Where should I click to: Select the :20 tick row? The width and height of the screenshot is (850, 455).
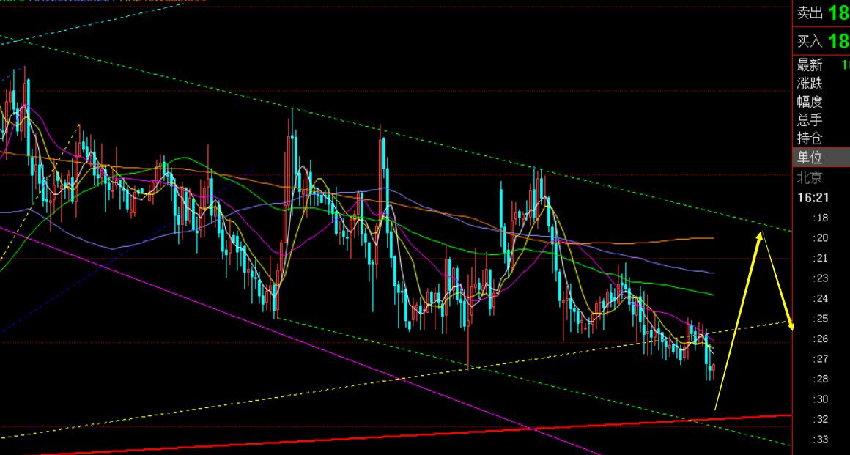(x=821, y=238)
